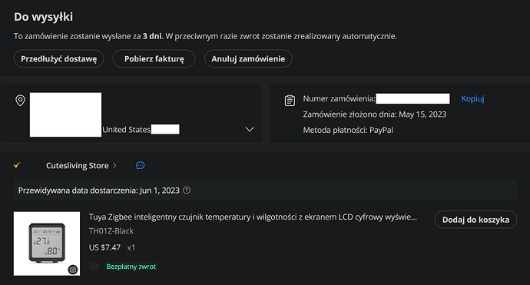The width and height of the screenshot is (530, 285).
Task: Click the location pin icon
Action: coord(20,101)
